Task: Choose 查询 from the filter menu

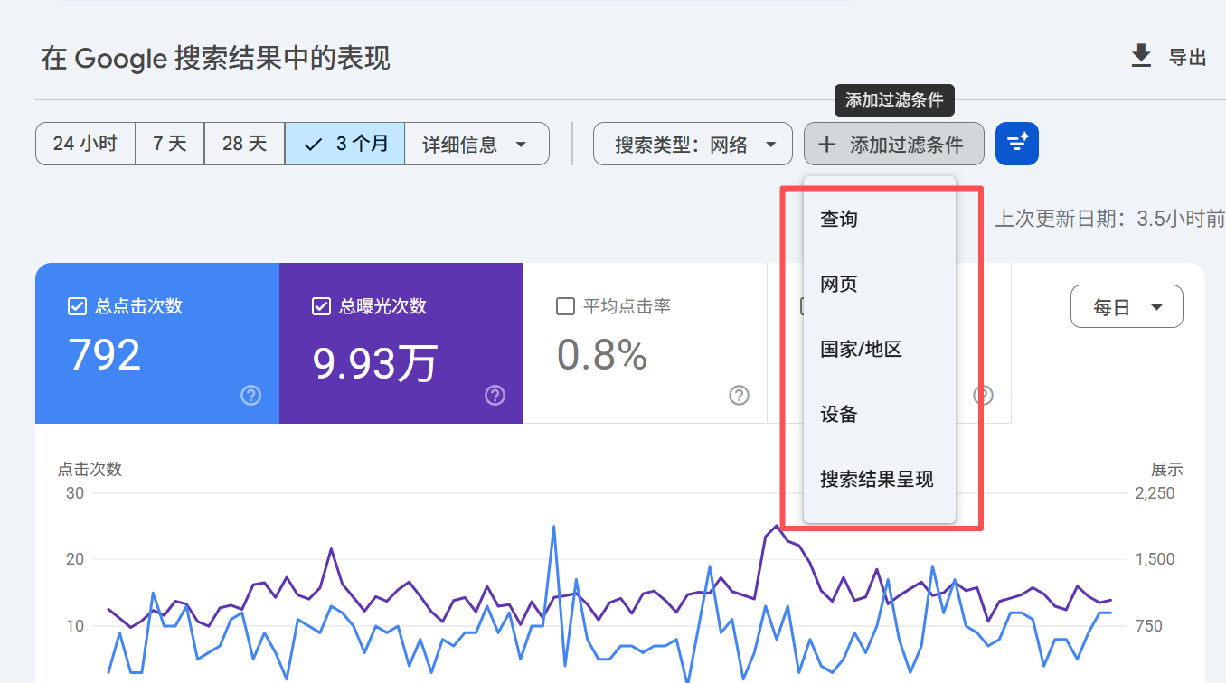Action: [x=879, y=219]
